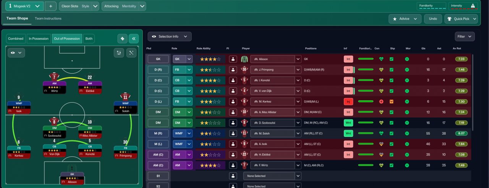Open player instructions icon for M. Salah
This screenshot has height=188, width=489.
point(233,133)
